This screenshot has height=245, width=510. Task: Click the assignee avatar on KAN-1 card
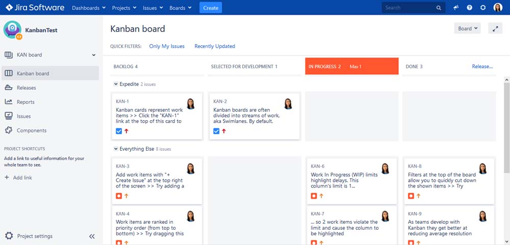tap(191, 104)
